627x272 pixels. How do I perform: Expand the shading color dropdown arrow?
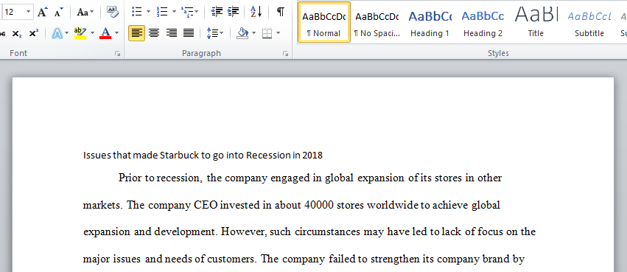click(x=254, y=33)
